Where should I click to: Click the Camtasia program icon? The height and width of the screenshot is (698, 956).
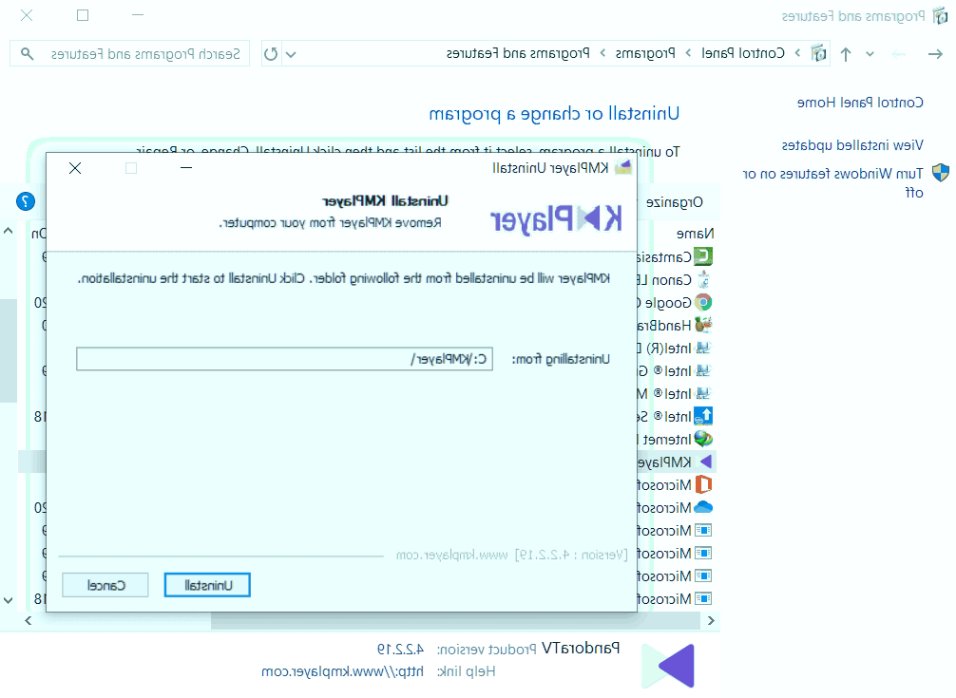tap(703, 256)
